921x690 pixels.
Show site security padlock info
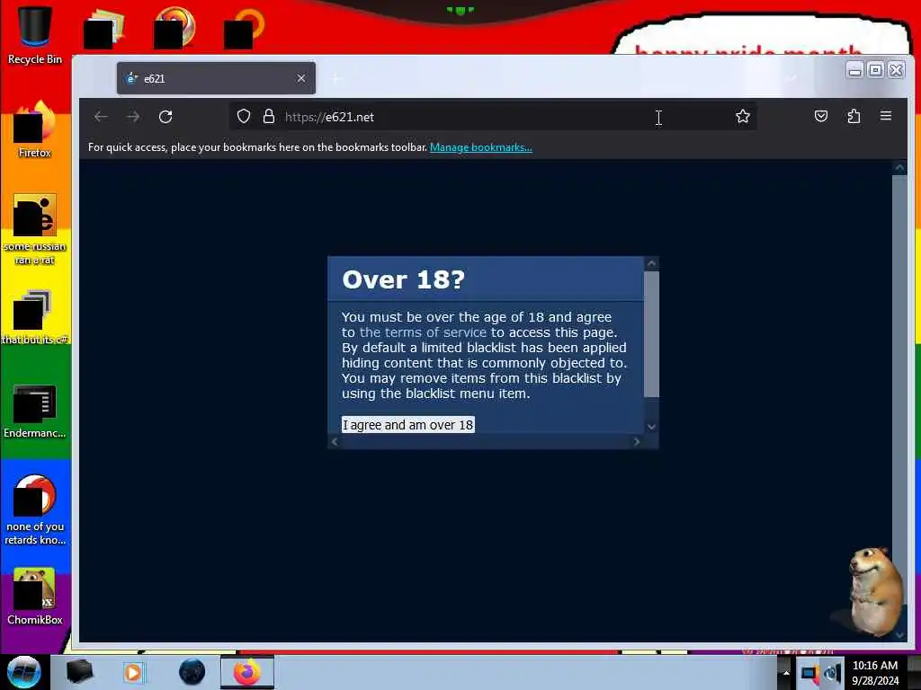(268, 116)
